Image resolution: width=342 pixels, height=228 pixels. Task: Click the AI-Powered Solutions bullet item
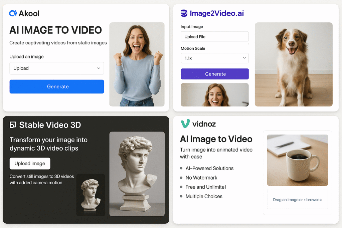pos(209,168)
